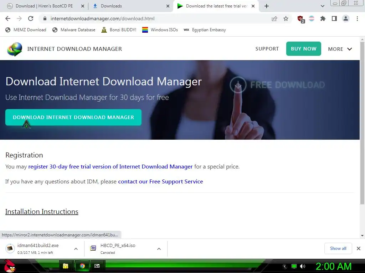Image resolution: width=365 pixels, height=273 pixels.
Task: Open the Extensions puzzle piece menu
Action: pos(323,18)
